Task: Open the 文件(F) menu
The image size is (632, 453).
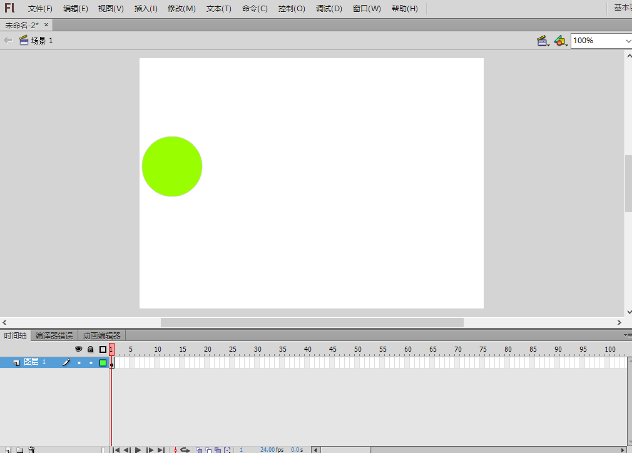Action: click(40, 9)
